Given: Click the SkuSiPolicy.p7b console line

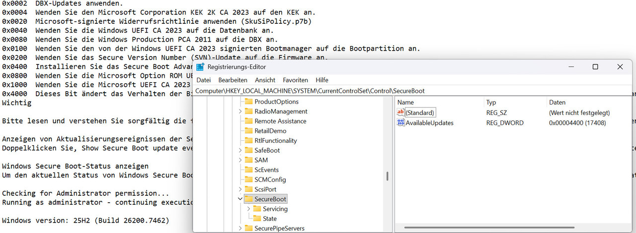Looking at the screenshot, I should [x=157, y=21].
